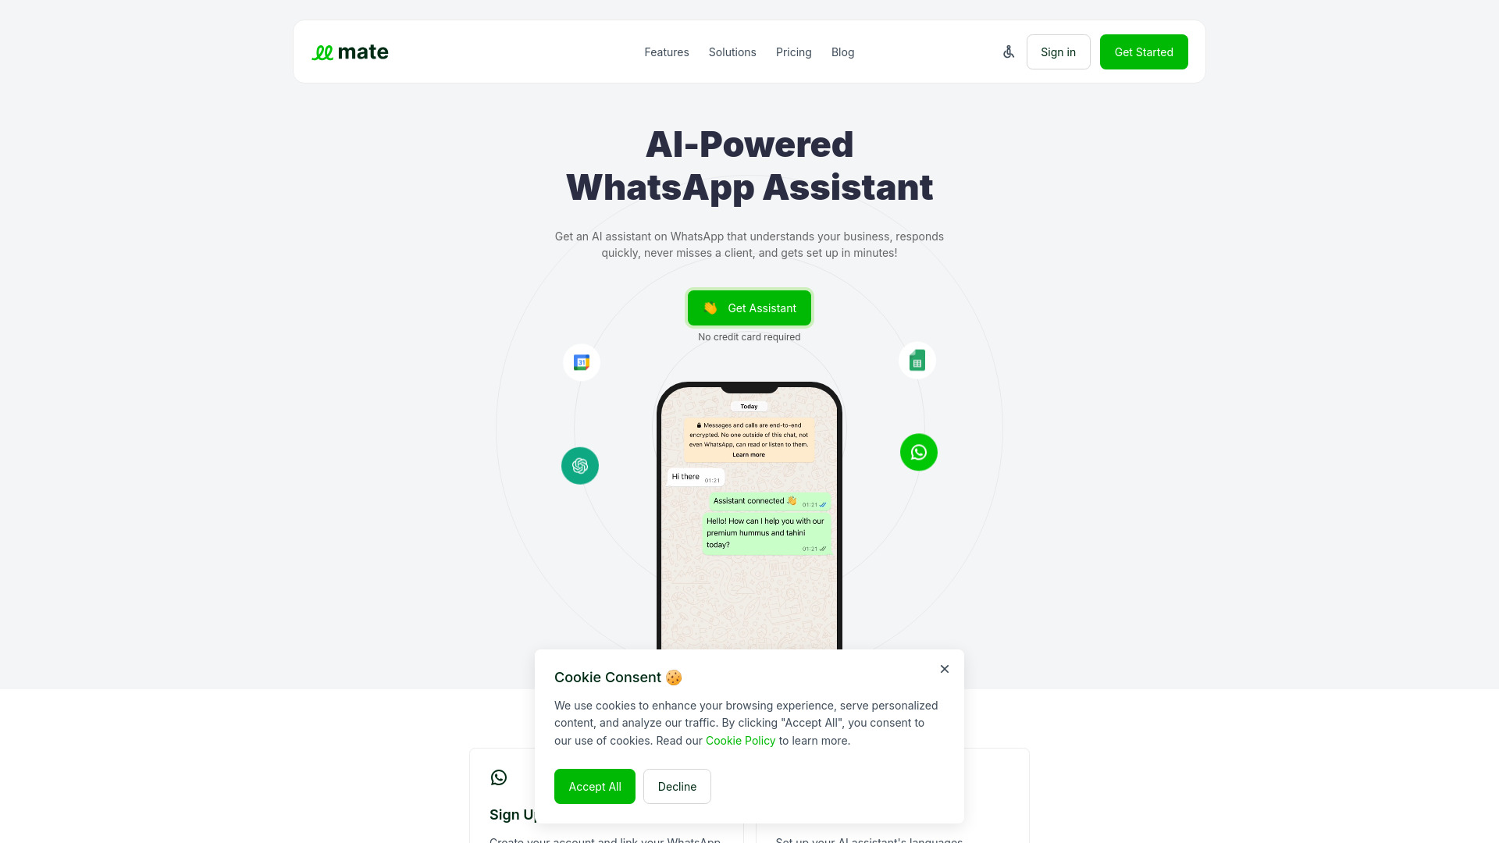Click Decline on the cookie banner
Image resolution: width=1499 pixels, height=843 pixels.
pyautogui.click(x=676, y=786)
